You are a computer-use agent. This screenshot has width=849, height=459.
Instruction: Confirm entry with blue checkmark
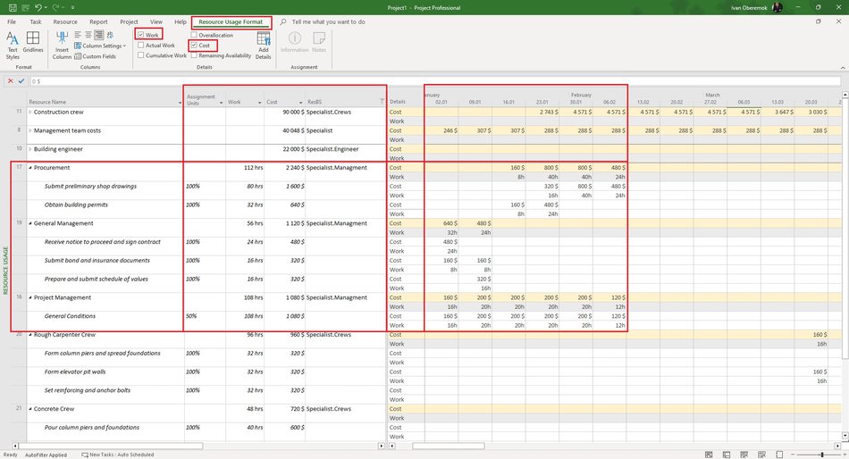pos(21,81)
